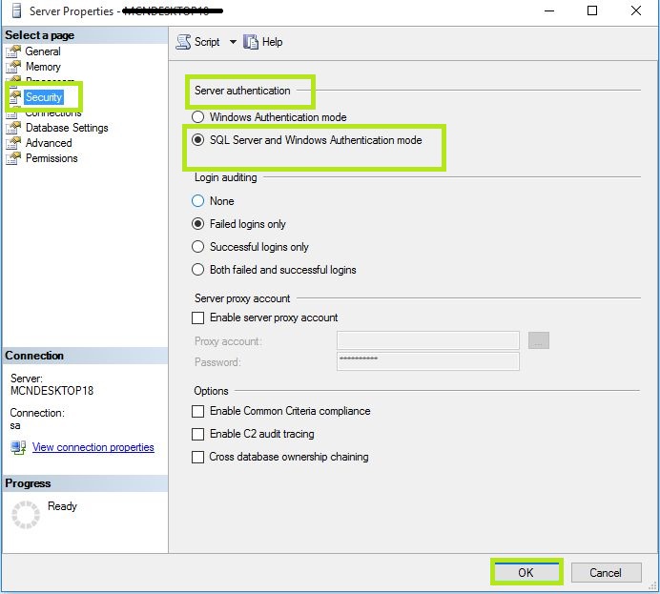660x594 pixels.
Task: Click the connection properties computer icon
Action: [18, 447]
